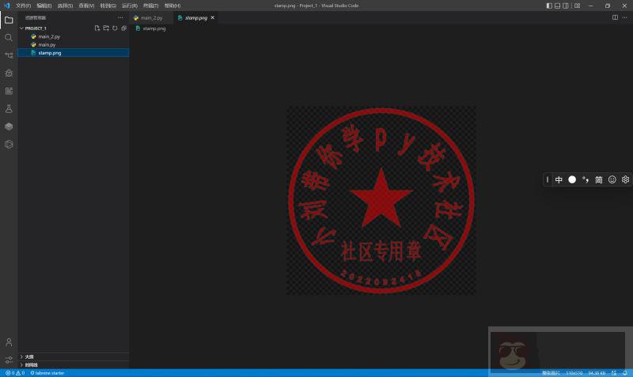Open the Testing flask view

(9, 108)
